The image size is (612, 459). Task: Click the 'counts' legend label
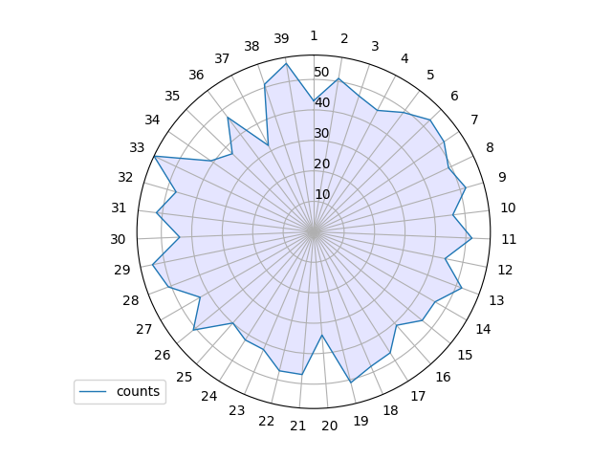coord(138,391)
